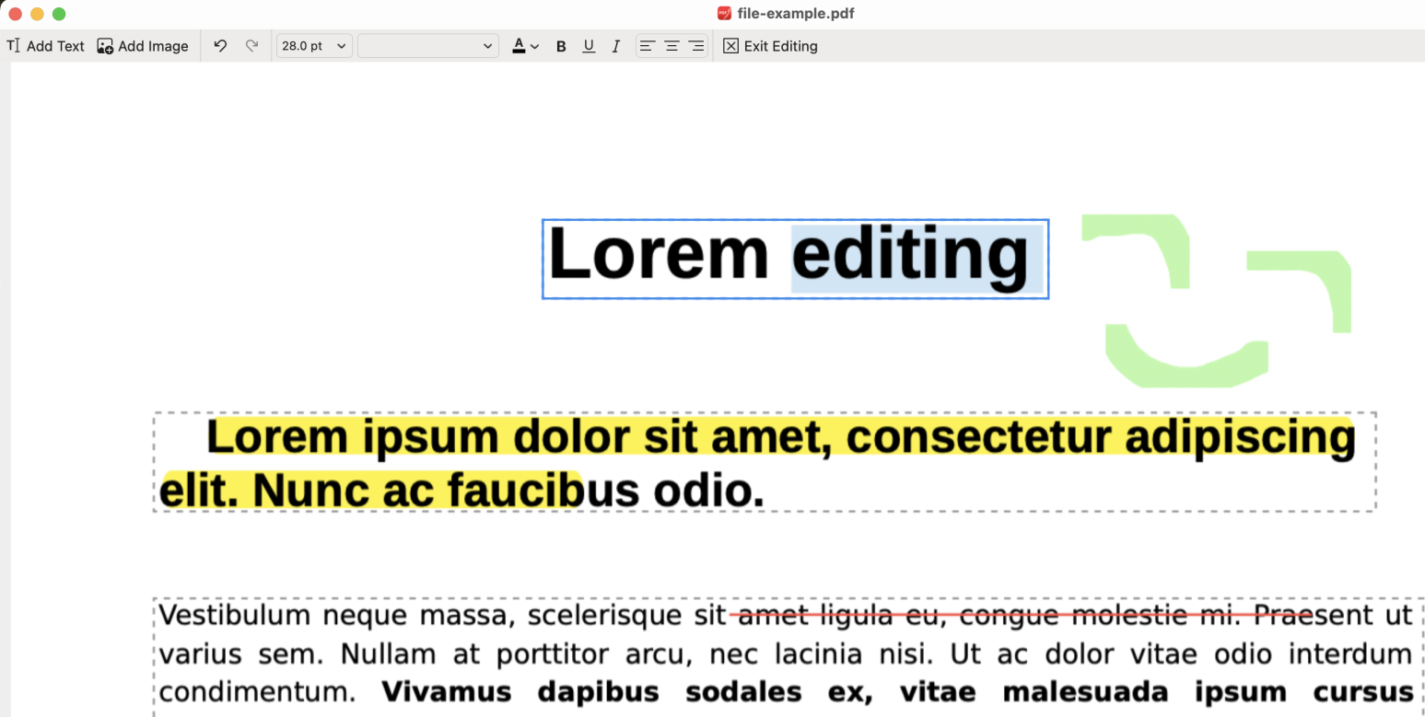The image size is (1425, 717).
Task: Expand the font color chevron
Action: (534, 45)
